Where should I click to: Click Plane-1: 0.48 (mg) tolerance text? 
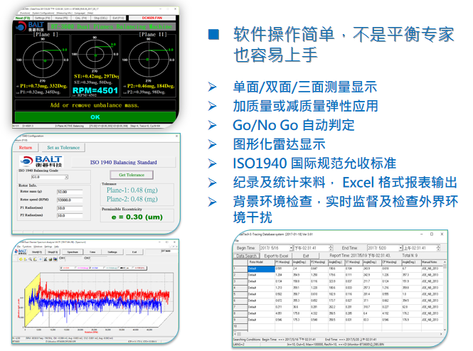pos(132,190)
